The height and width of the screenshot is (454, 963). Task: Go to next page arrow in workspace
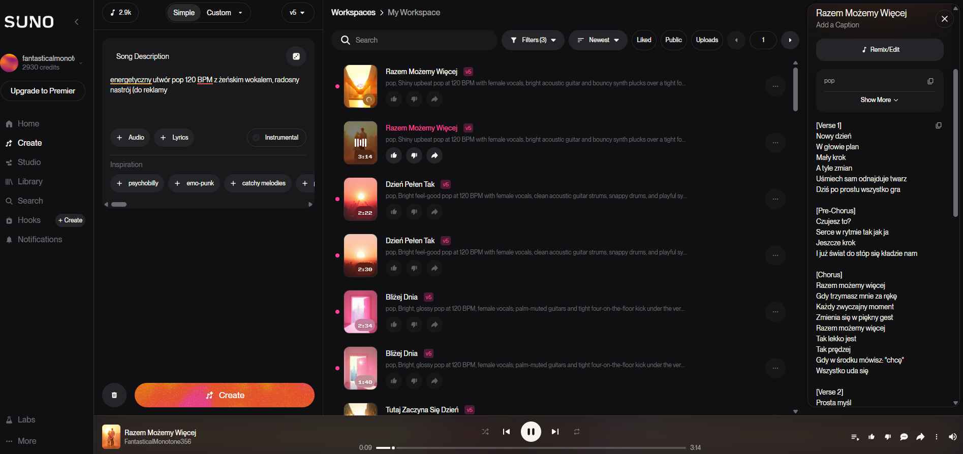pos(790,40)
